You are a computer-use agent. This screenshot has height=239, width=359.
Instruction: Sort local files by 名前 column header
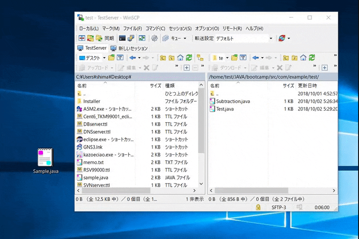82,85
